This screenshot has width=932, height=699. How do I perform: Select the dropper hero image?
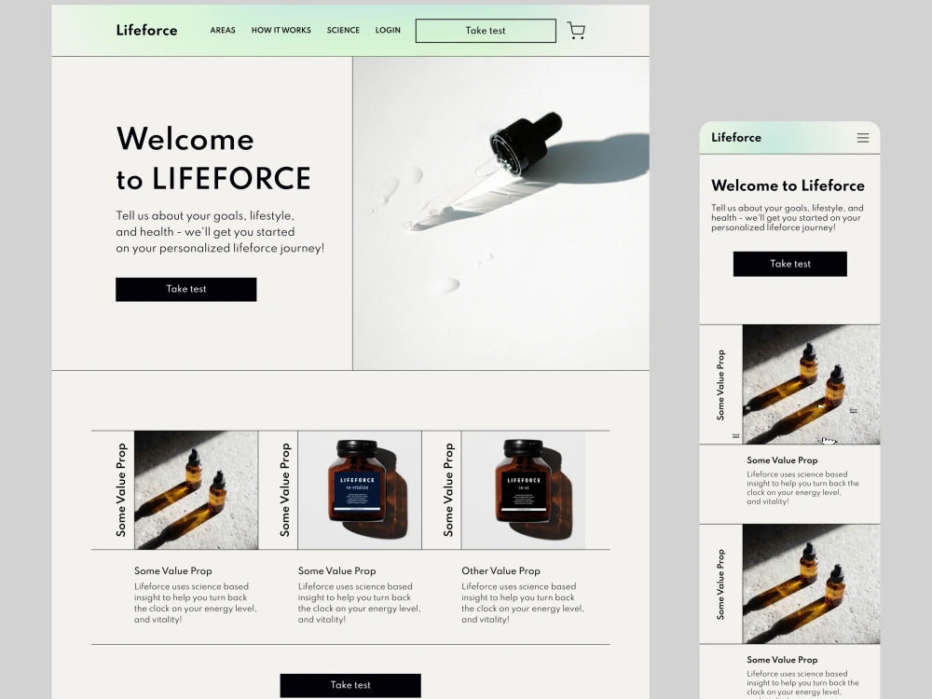pos(501,213)
